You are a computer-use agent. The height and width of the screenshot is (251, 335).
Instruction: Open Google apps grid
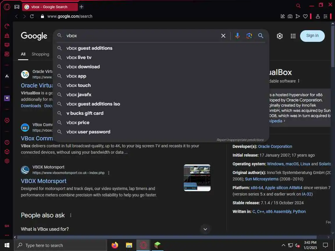tap(293, 36)
